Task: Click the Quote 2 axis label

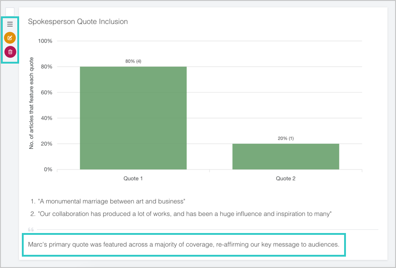Action: point(286,179)
